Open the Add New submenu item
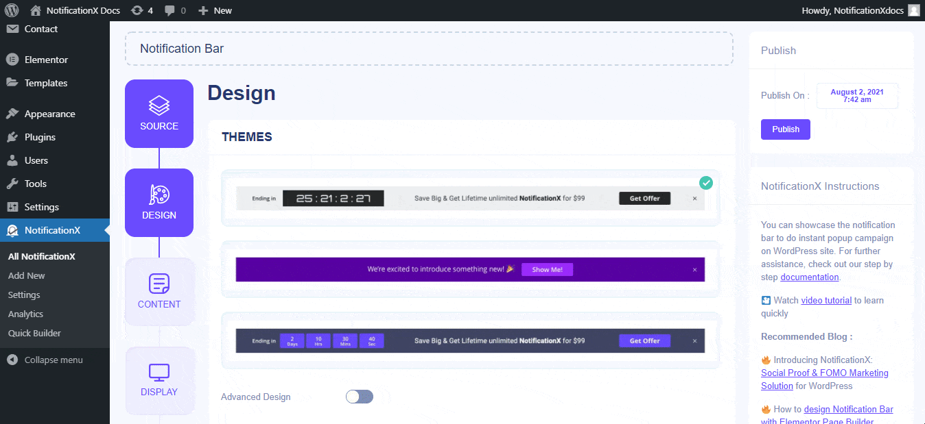 click(27, 275)
